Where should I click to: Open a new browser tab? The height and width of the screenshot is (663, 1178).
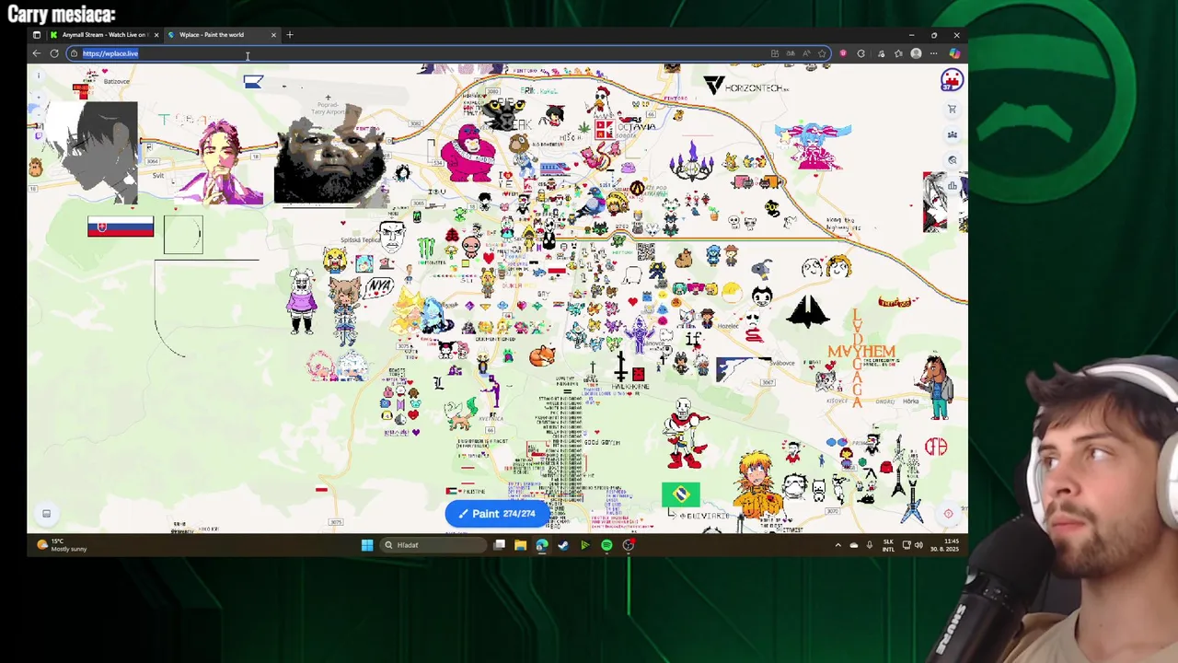[x=290, y=35]
